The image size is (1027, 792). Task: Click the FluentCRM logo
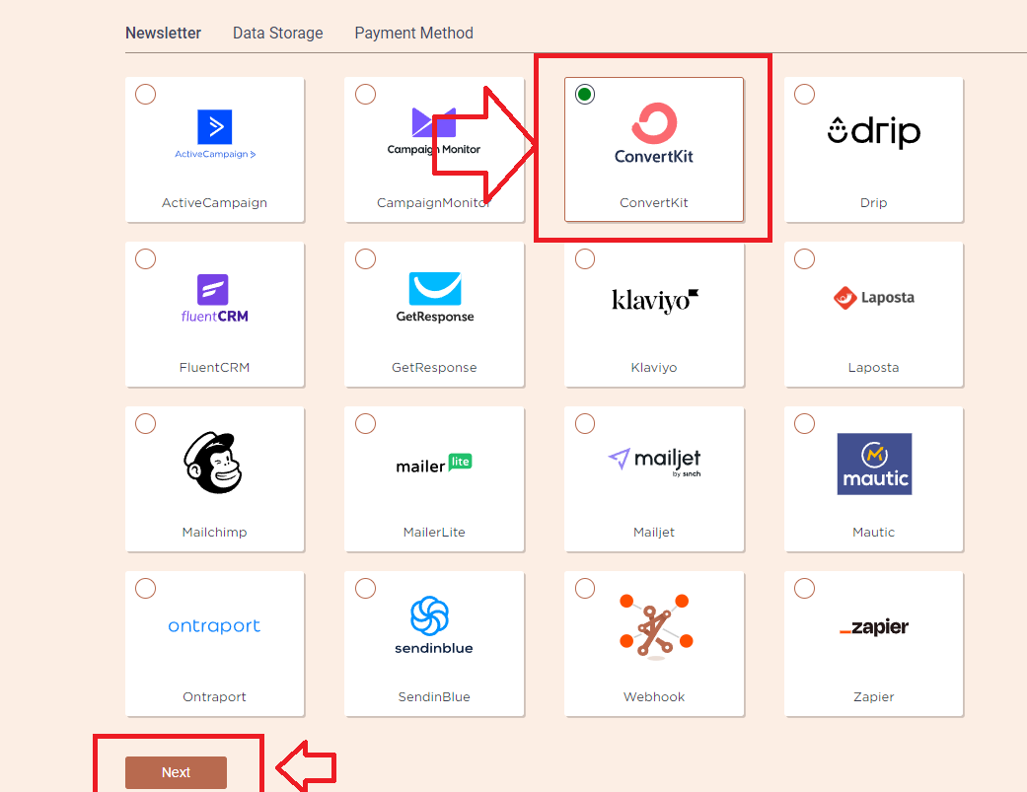coord(215,299)
